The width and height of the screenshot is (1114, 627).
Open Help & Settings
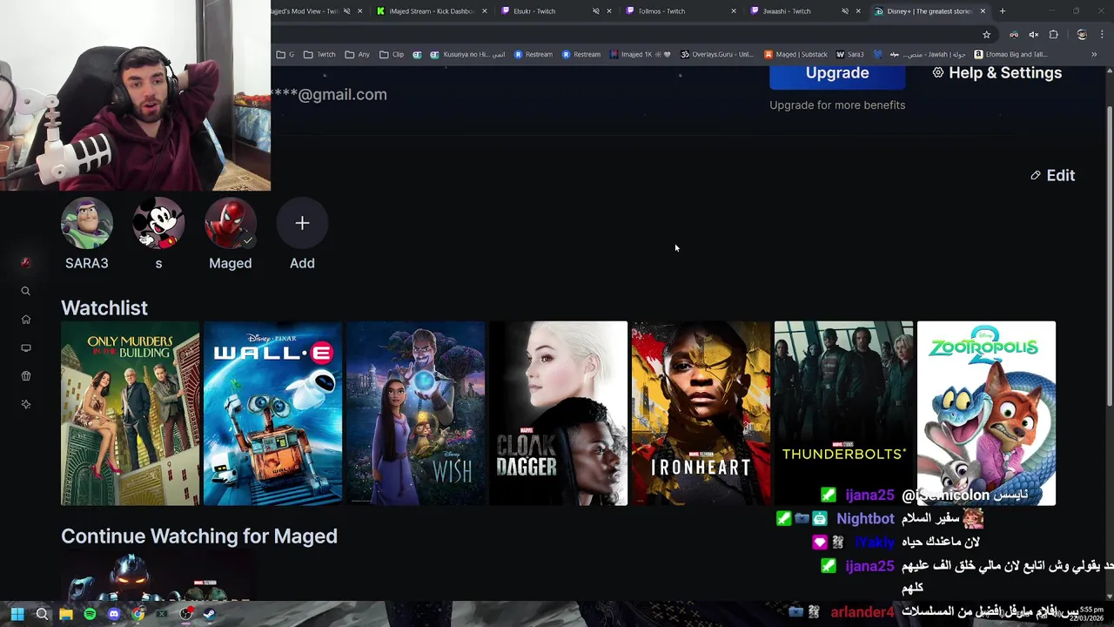tap(997, 73)
